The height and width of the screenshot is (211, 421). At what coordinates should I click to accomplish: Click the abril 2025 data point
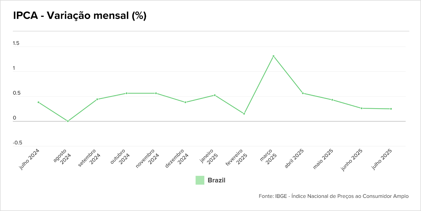pos(303,93)
